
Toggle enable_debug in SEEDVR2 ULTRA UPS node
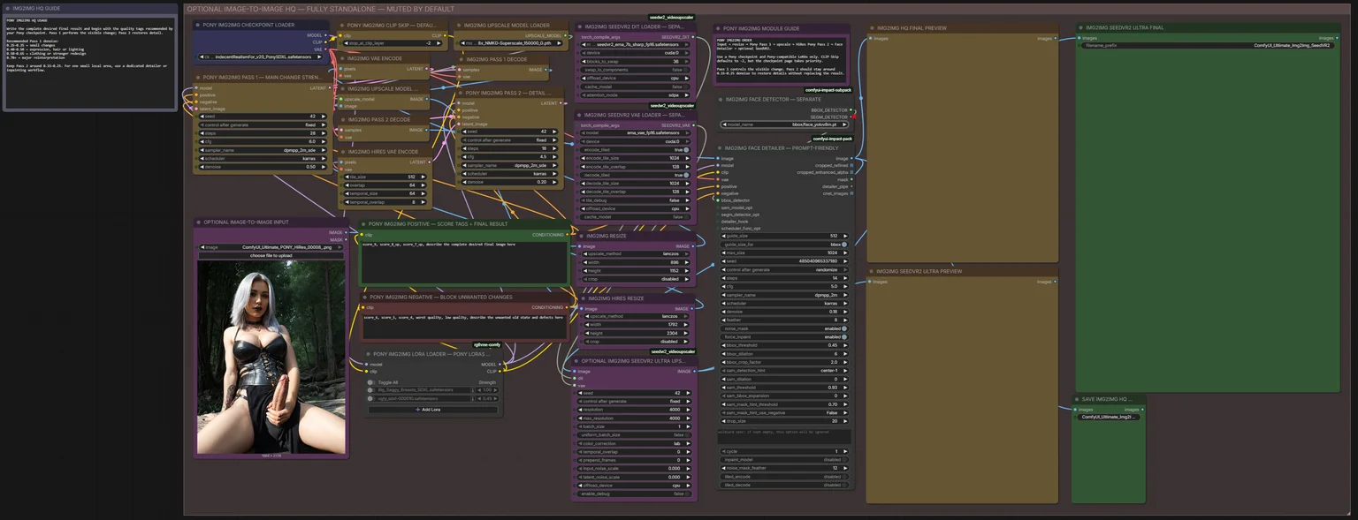pyautogui.click(x=635, y=494)
